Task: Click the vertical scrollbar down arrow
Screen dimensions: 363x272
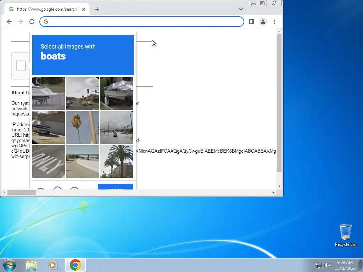Action: [279, 186]
